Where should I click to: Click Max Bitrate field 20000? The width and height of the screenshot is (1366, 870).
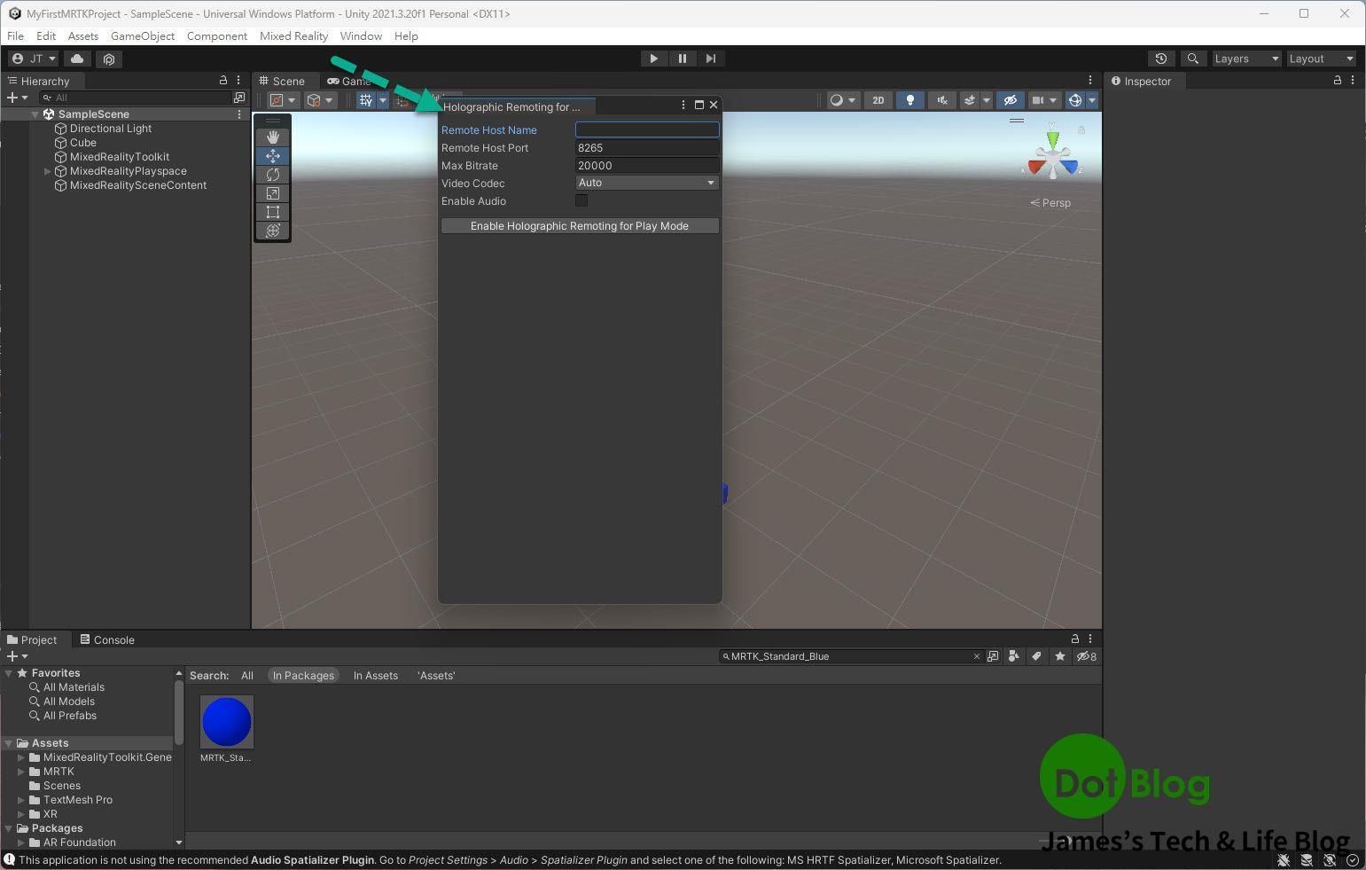(x=647, y=166)
